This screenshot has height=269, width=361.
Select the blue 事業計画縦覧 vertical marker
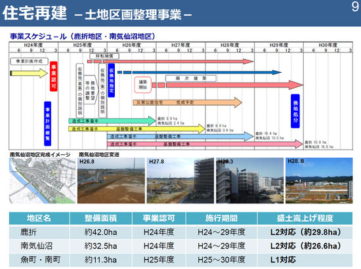(48, 124)
